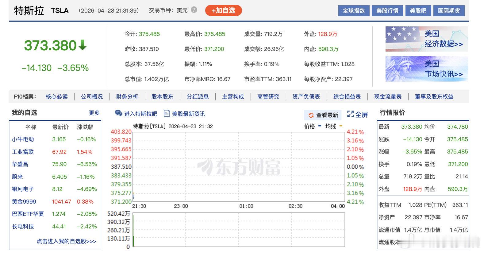484x253 pixels.
Task: Click the 工业富联 price 67.92
Action: 59,152
